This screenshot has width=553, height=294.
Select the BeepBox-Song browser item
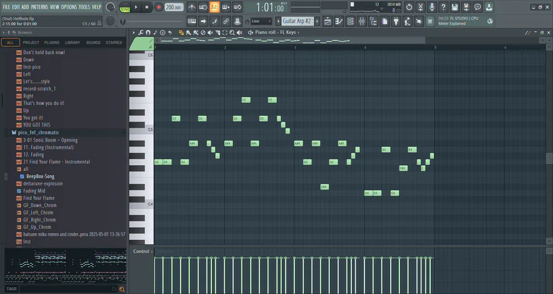pyautogui.click(x=40, y=176)
